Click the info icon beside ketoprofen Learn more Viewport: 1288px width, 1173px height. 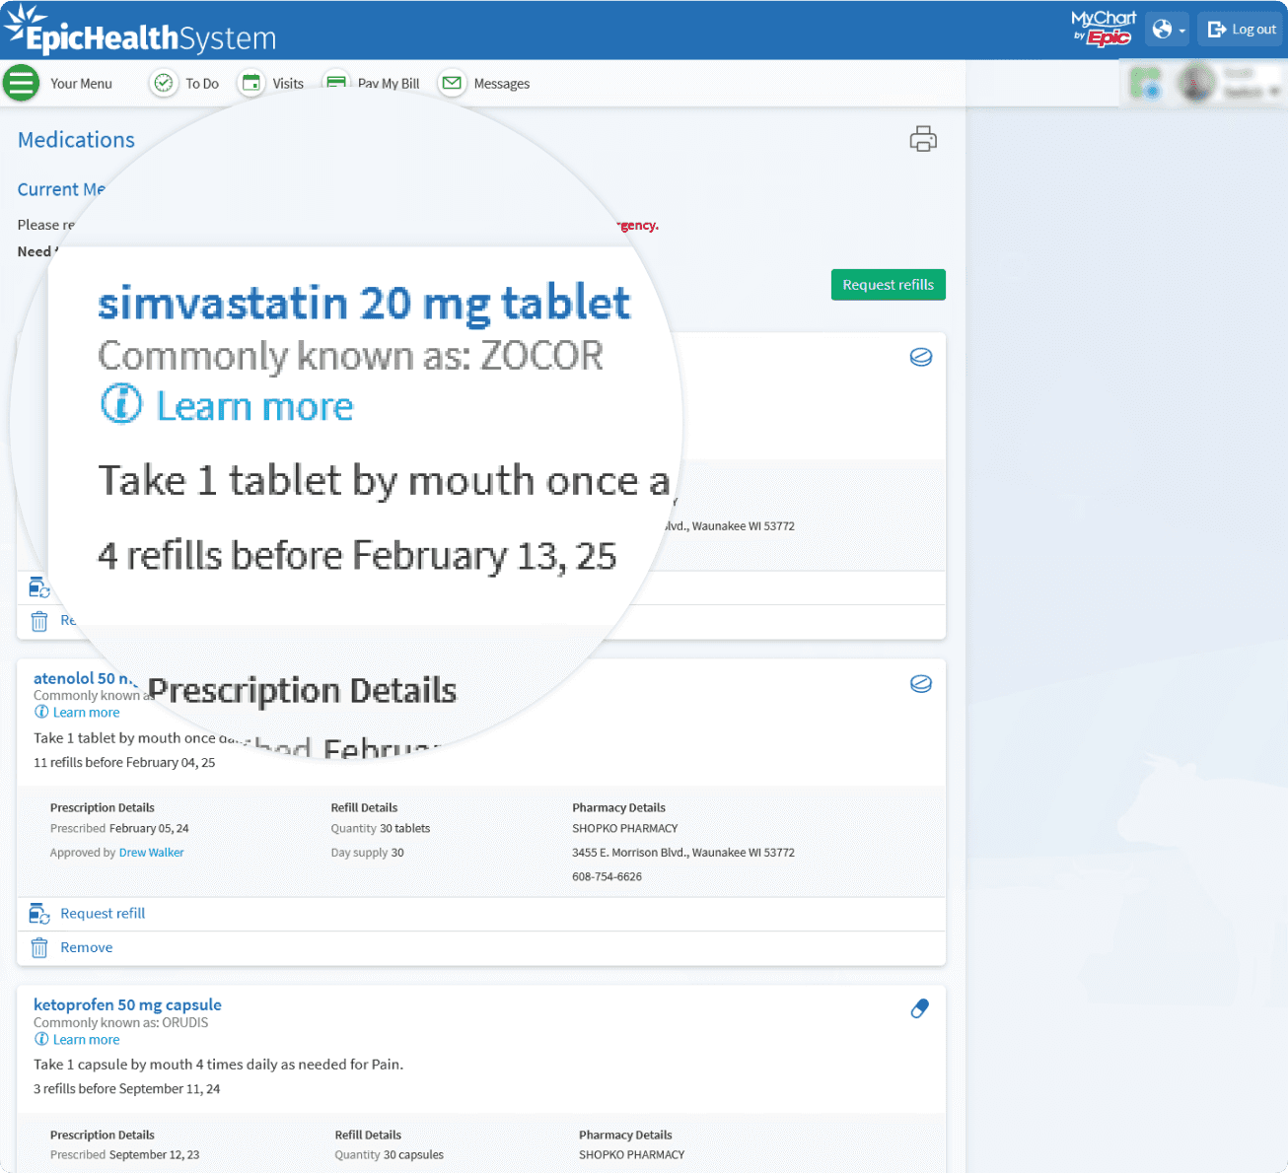[41, 1039]
